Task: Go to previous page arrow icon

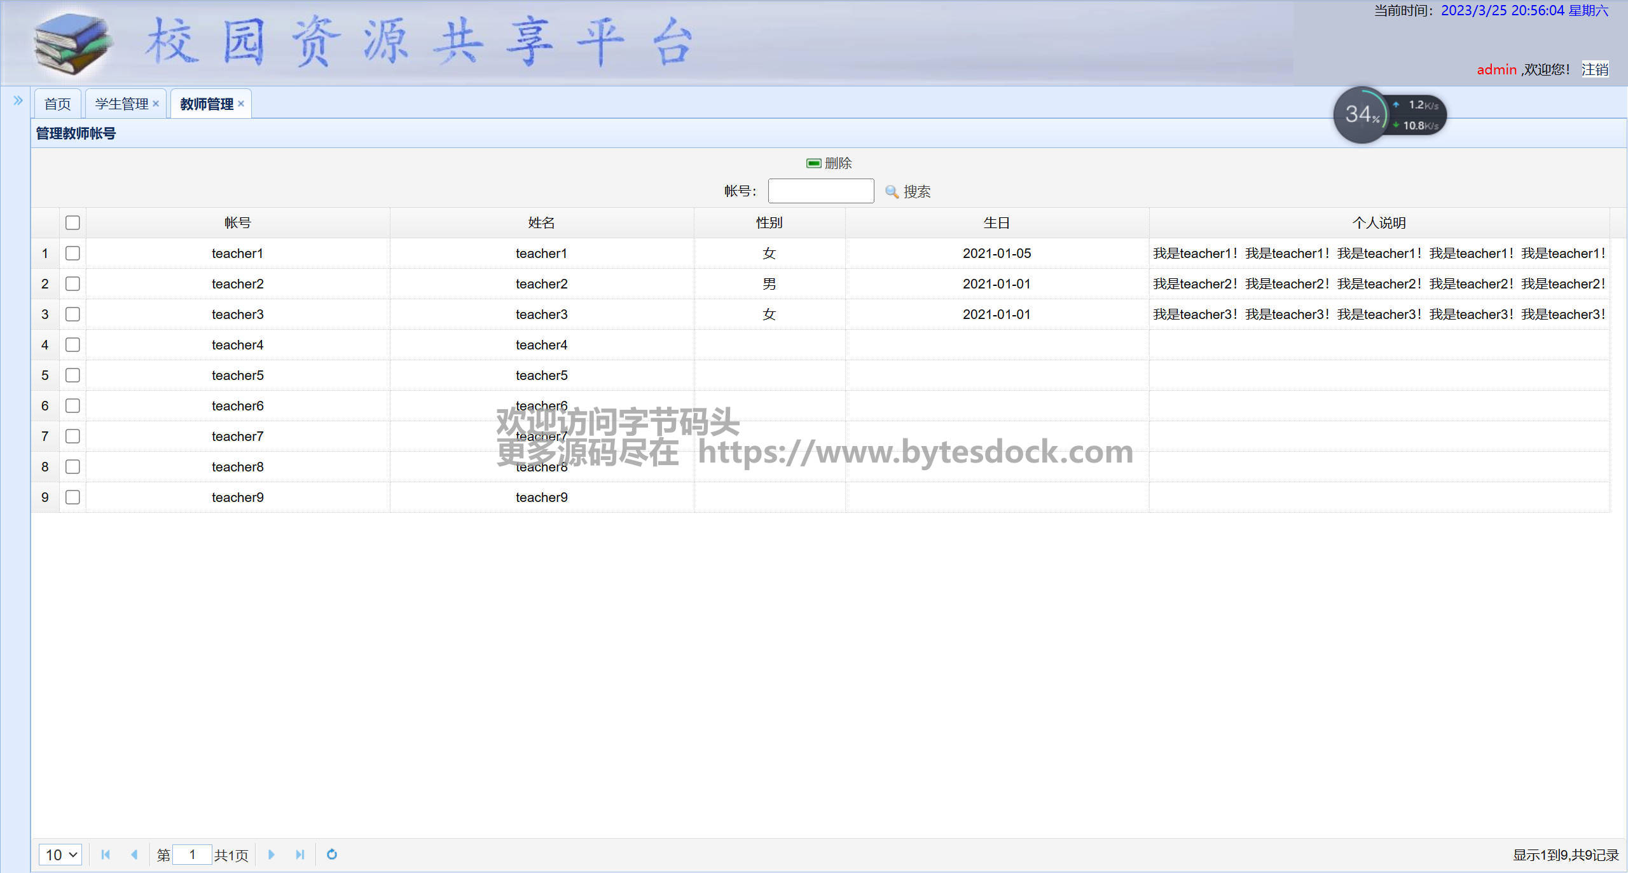Action: [134, 855]
